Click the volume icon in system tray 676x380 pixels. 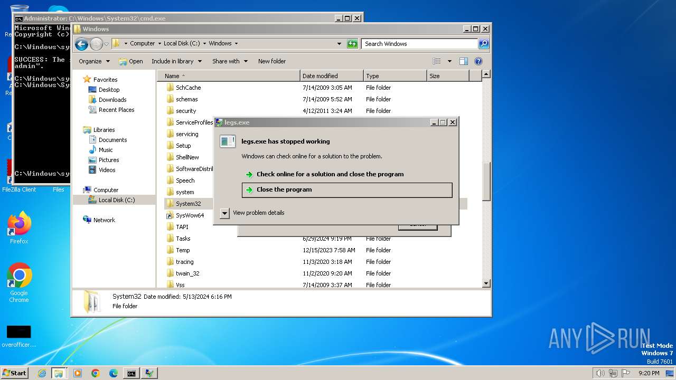[600, 373]
